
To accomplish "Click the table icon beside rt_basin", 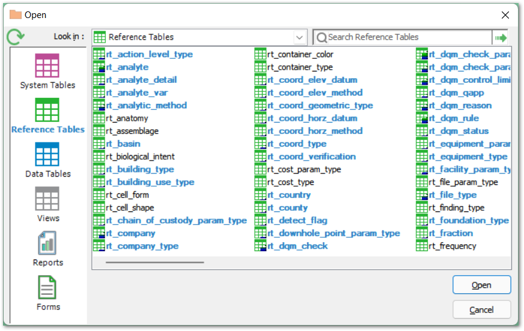I will [x=99, y=144].
